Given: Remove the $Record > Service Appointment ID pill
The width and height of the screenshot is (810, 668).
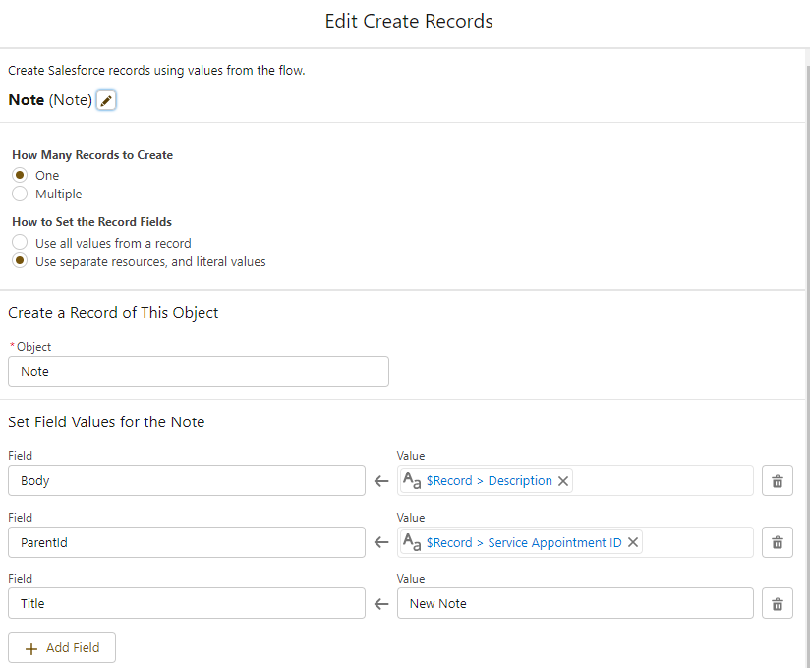Looking at the screenshot, I should 633,542.
